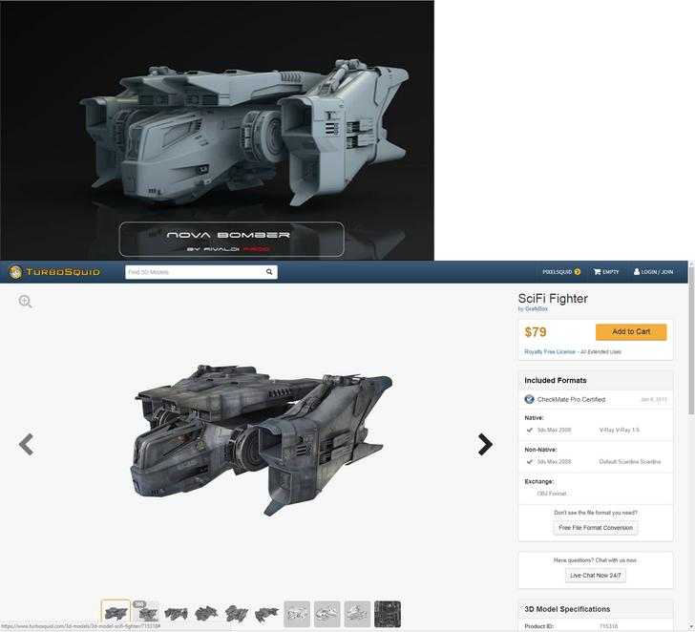Go to the previous image with left arrow
This screenshot has width=695, height=632.
coord(27,444)
